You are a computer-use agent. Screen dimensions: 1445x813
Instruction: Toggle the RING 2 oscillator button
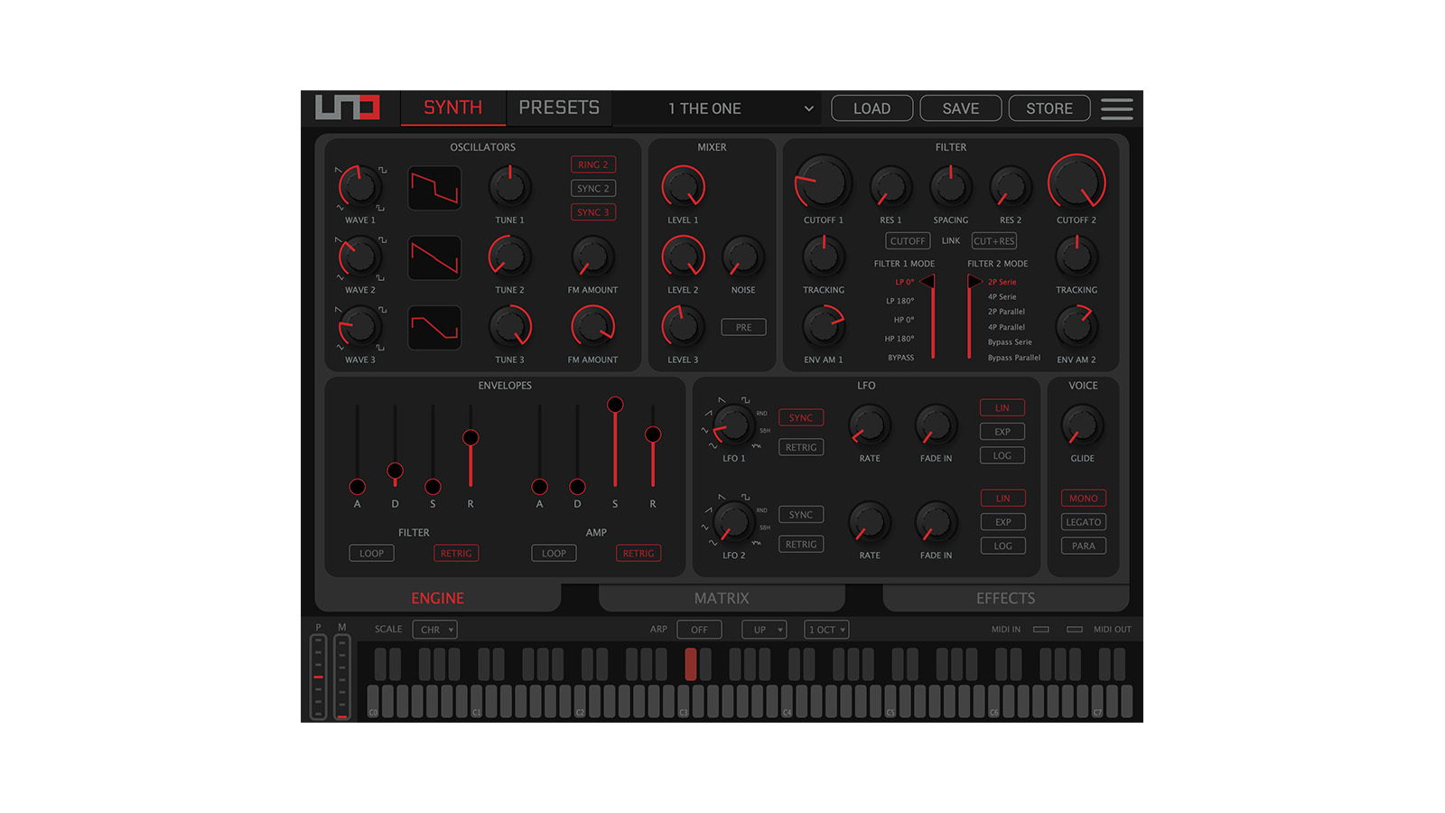coord(593,164)
